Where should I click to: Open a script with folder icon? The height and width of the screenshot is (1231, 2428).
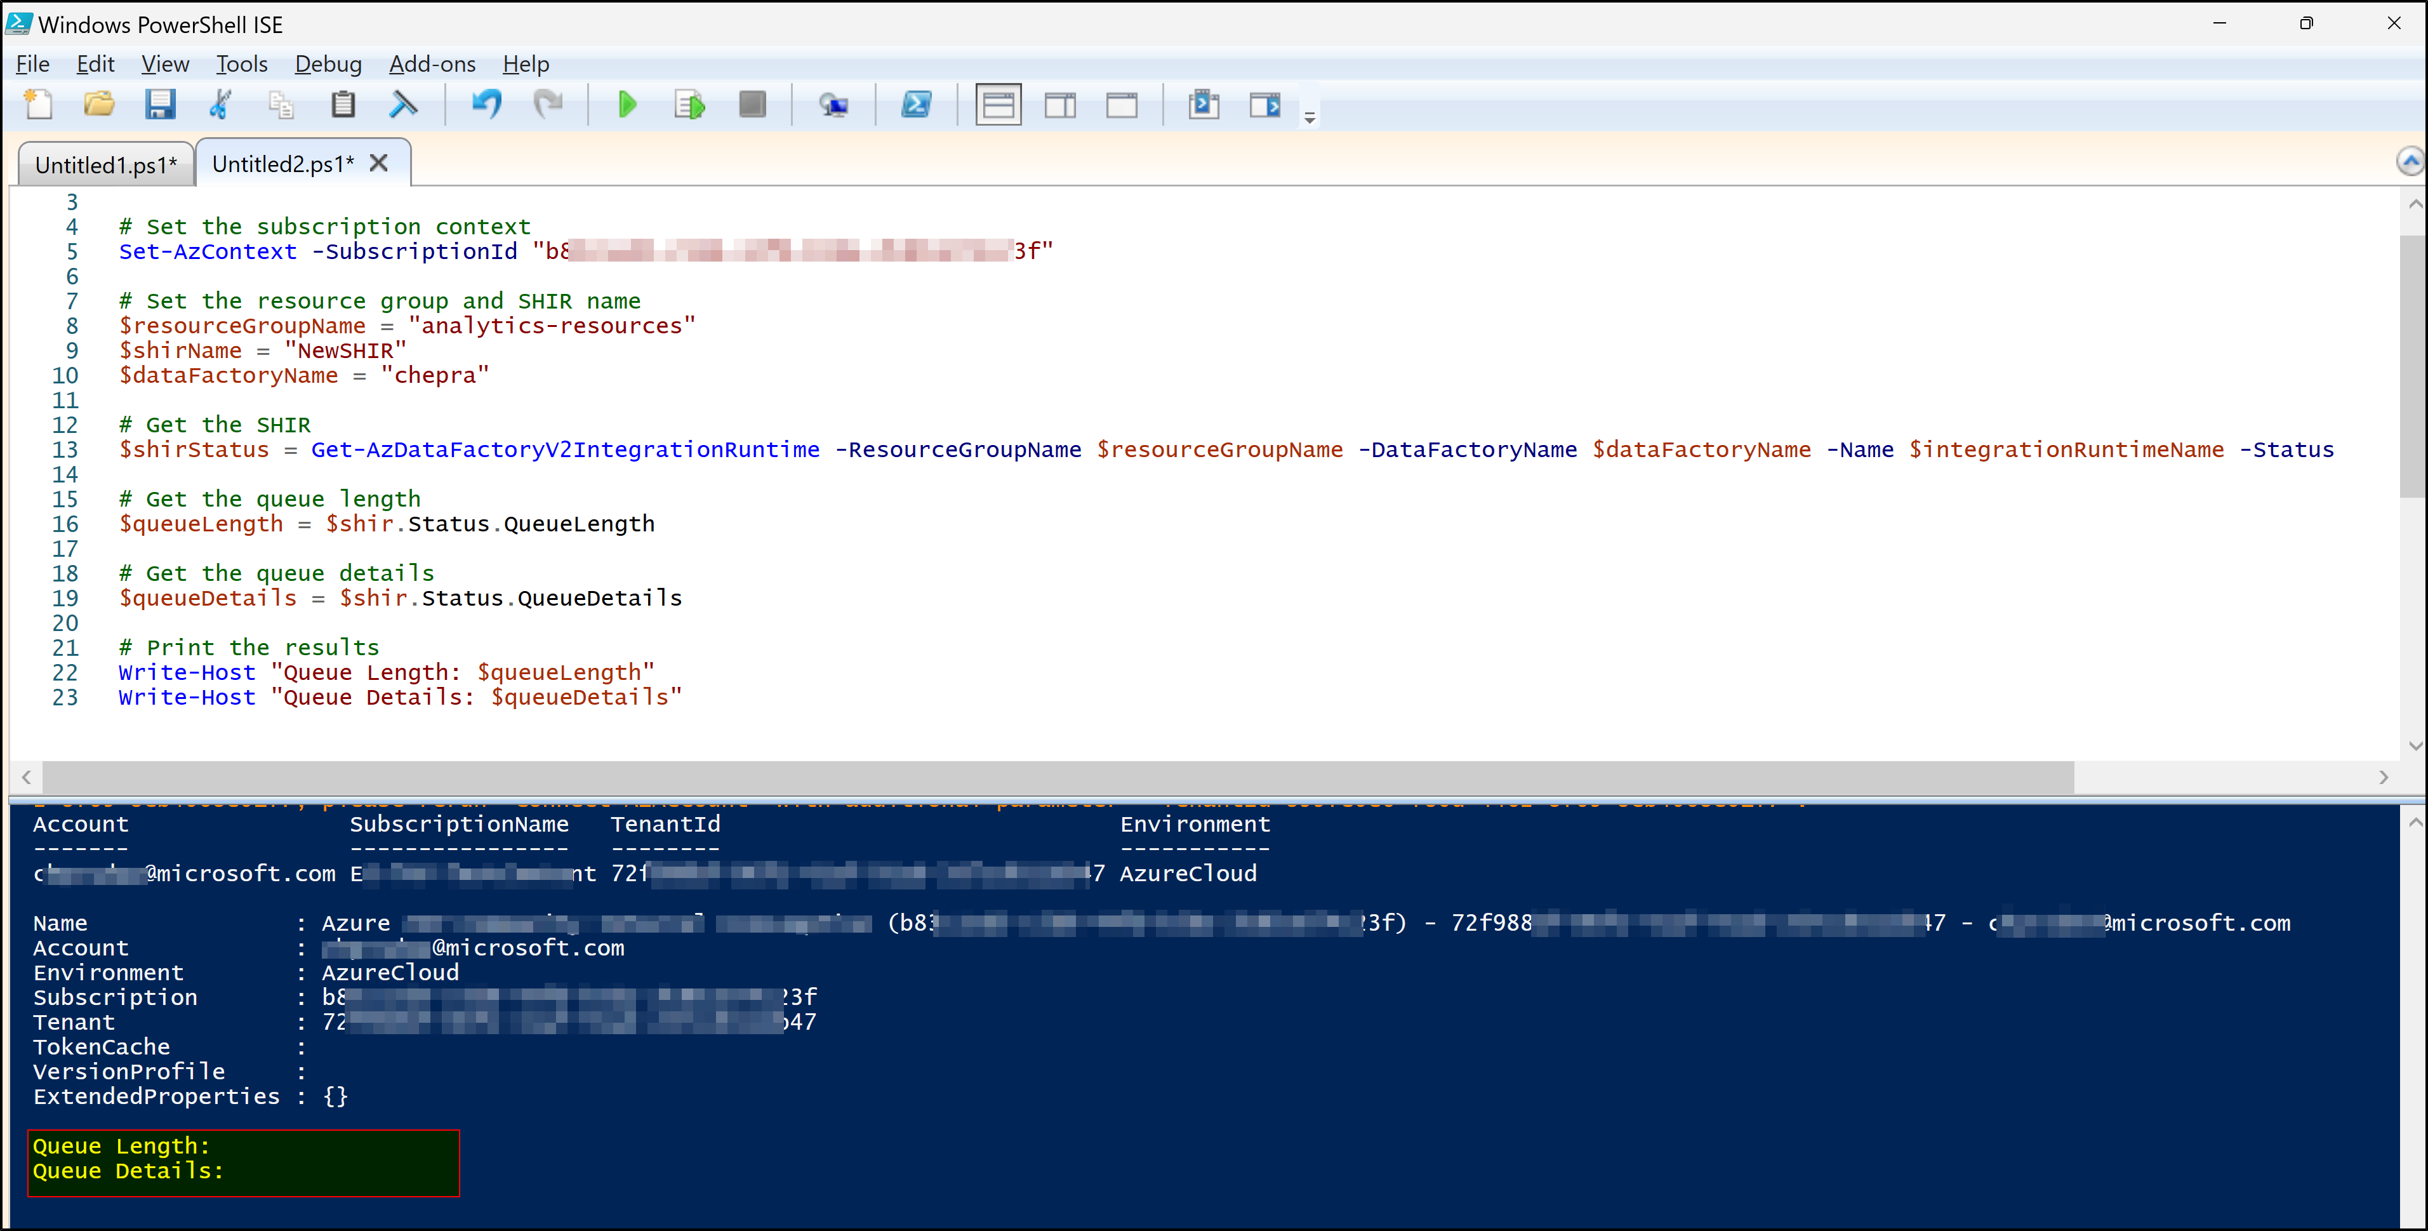coord(99,103)
